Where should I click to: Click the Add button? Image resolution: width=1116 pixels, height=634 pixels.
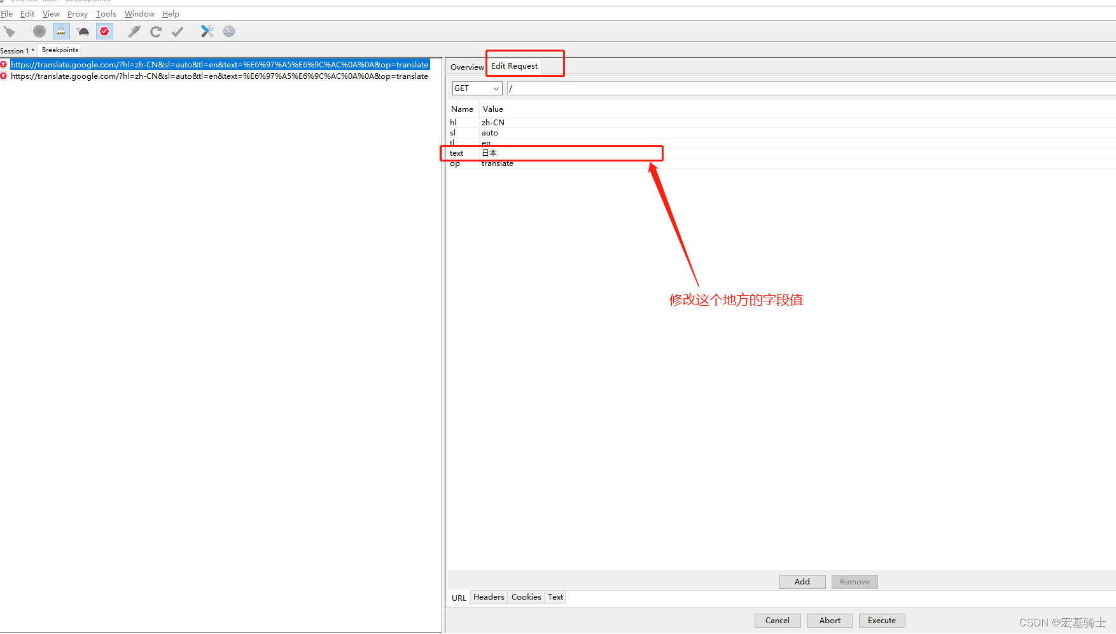click(802, 582)
